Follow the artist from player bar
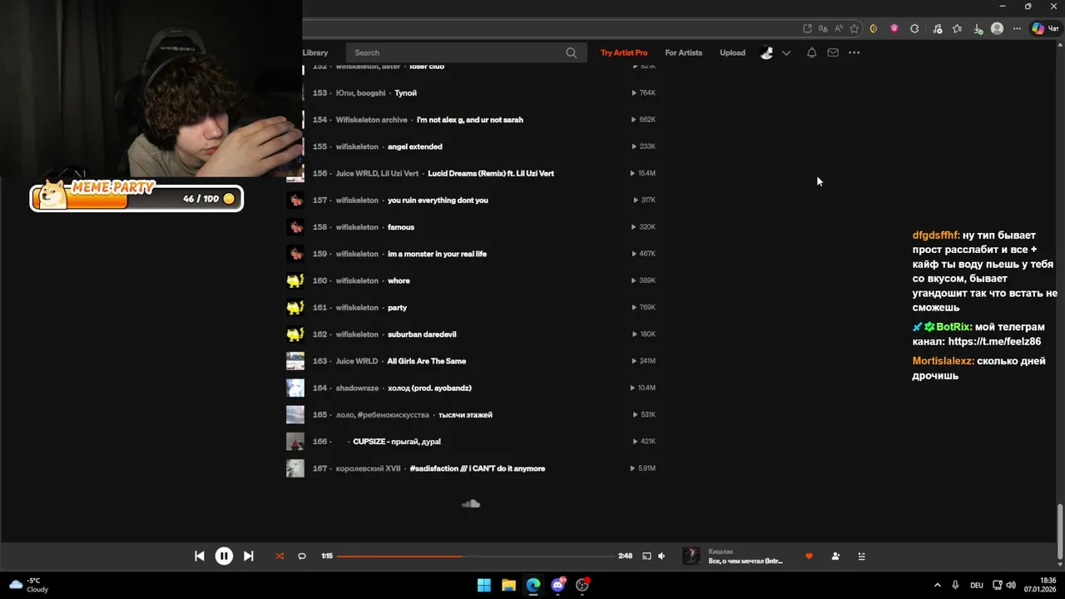Screen dimensions: 1065x599 (835, 557)
